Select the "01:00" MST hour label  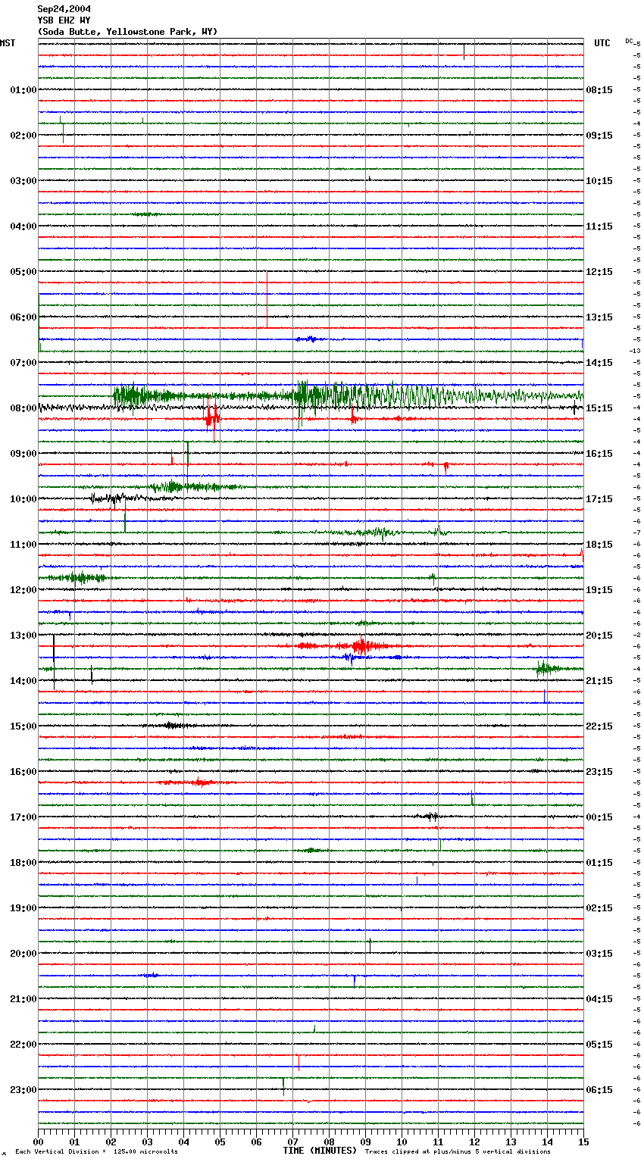coord(23,90)
